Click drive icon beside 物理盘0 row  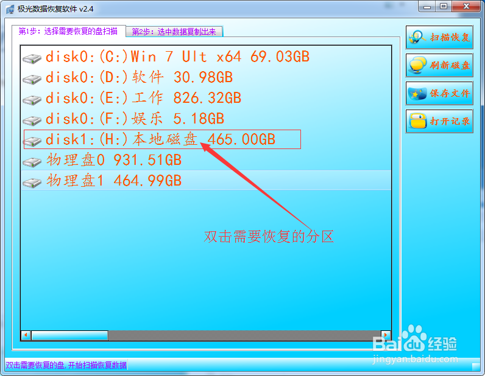point(32,162)
